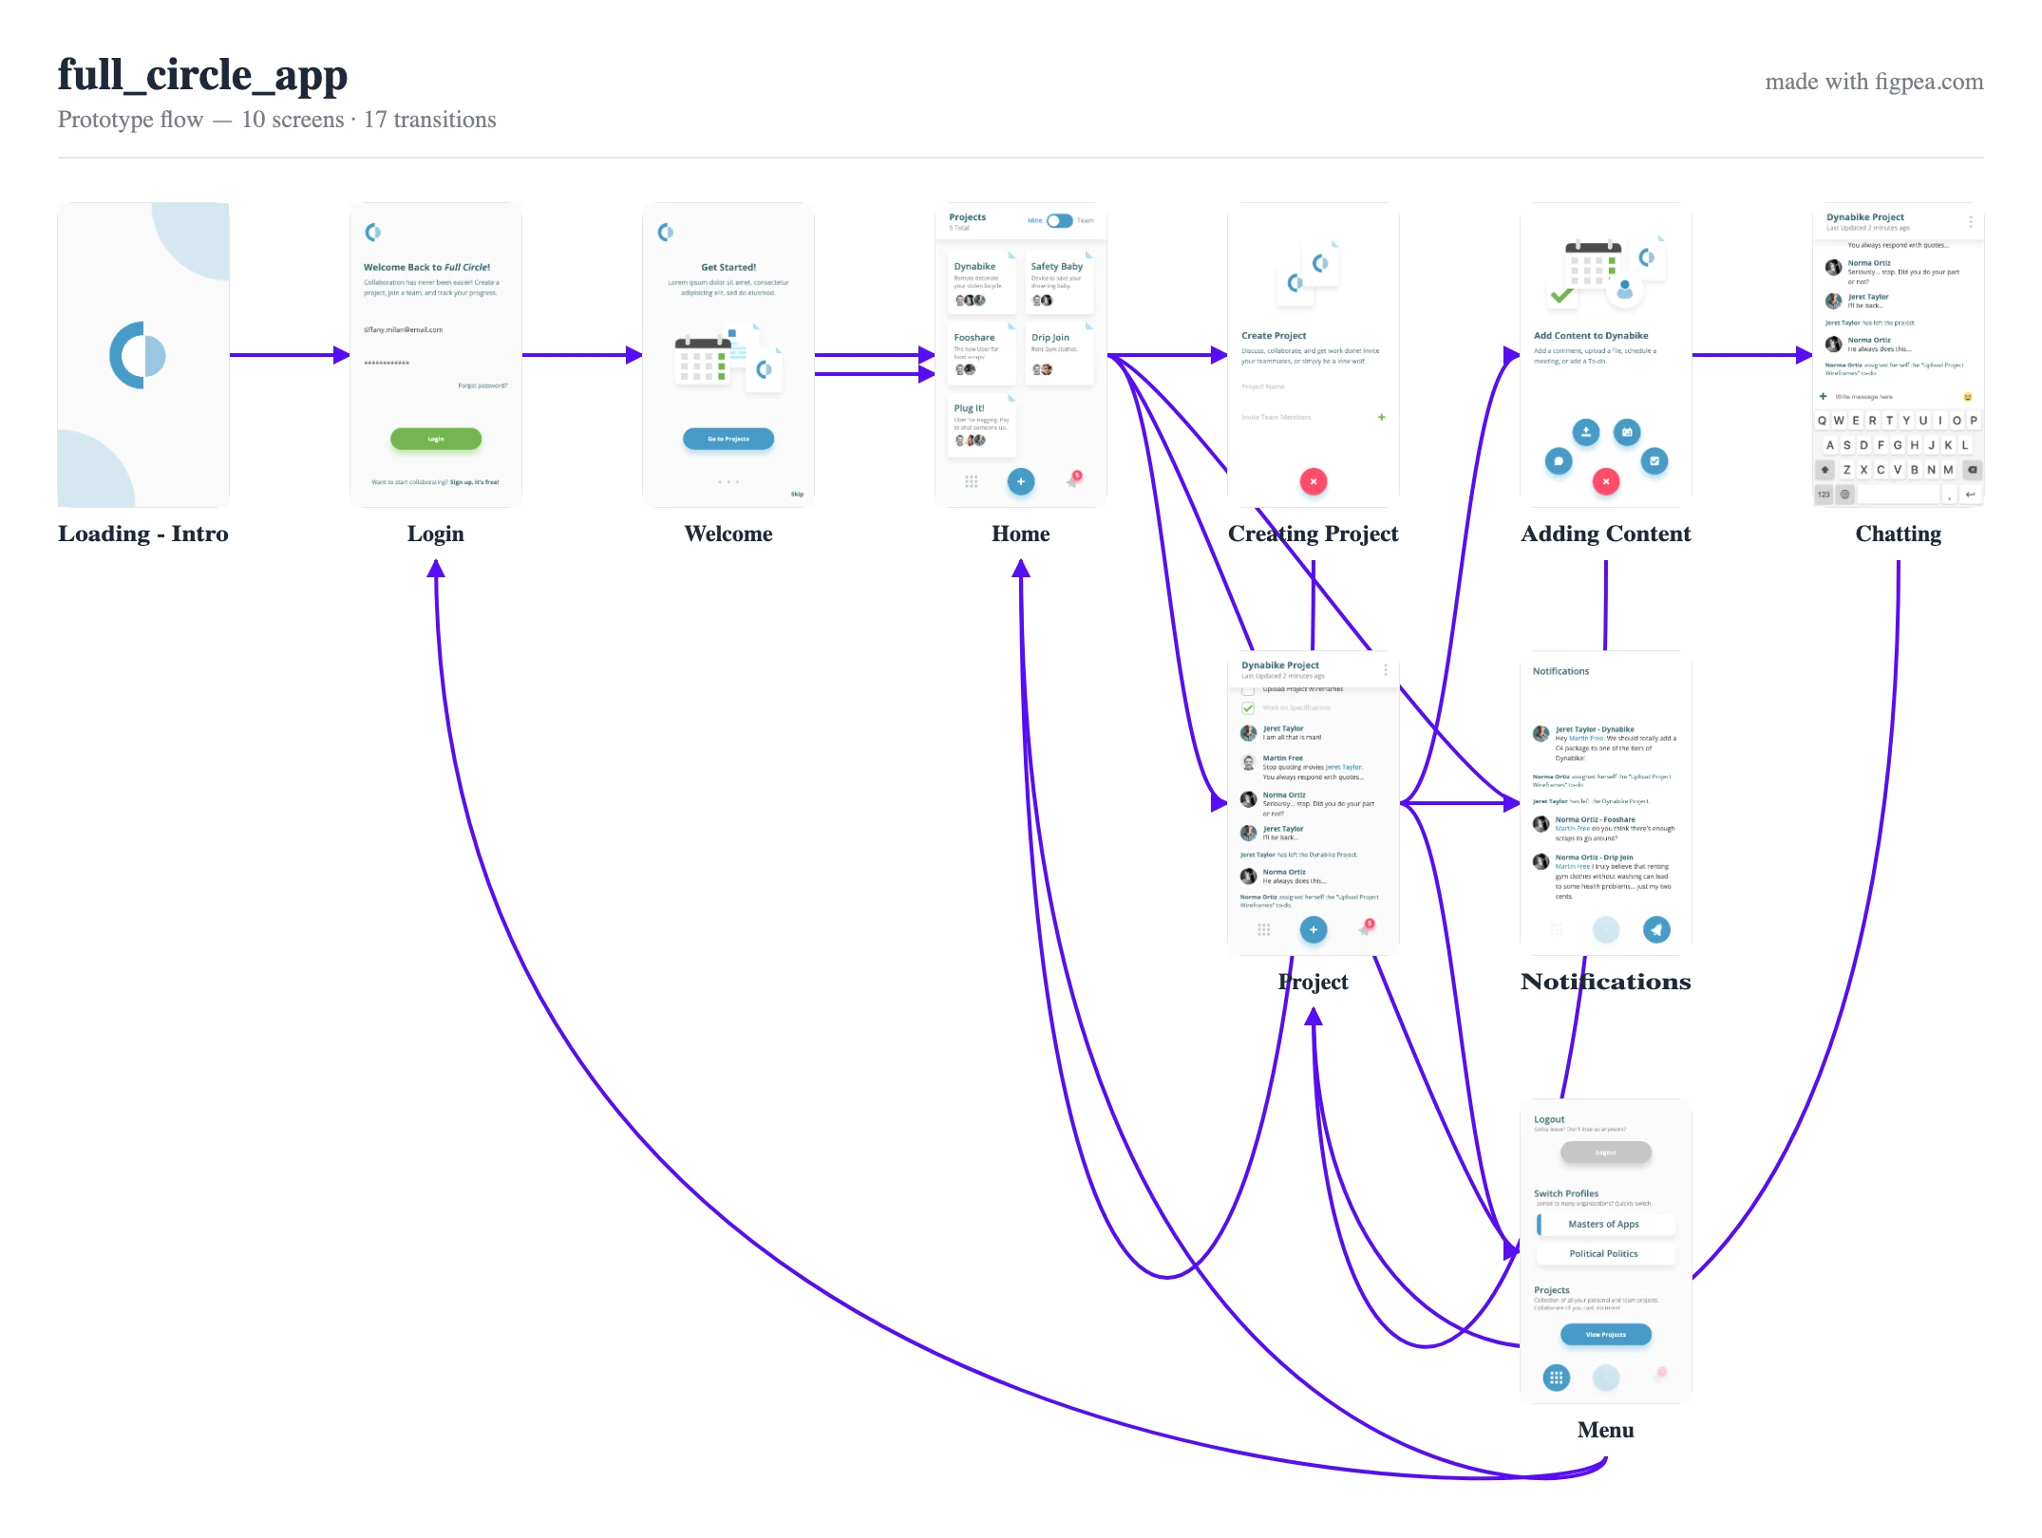Click 'full_circle_app' title

click(x=202, y=74)
